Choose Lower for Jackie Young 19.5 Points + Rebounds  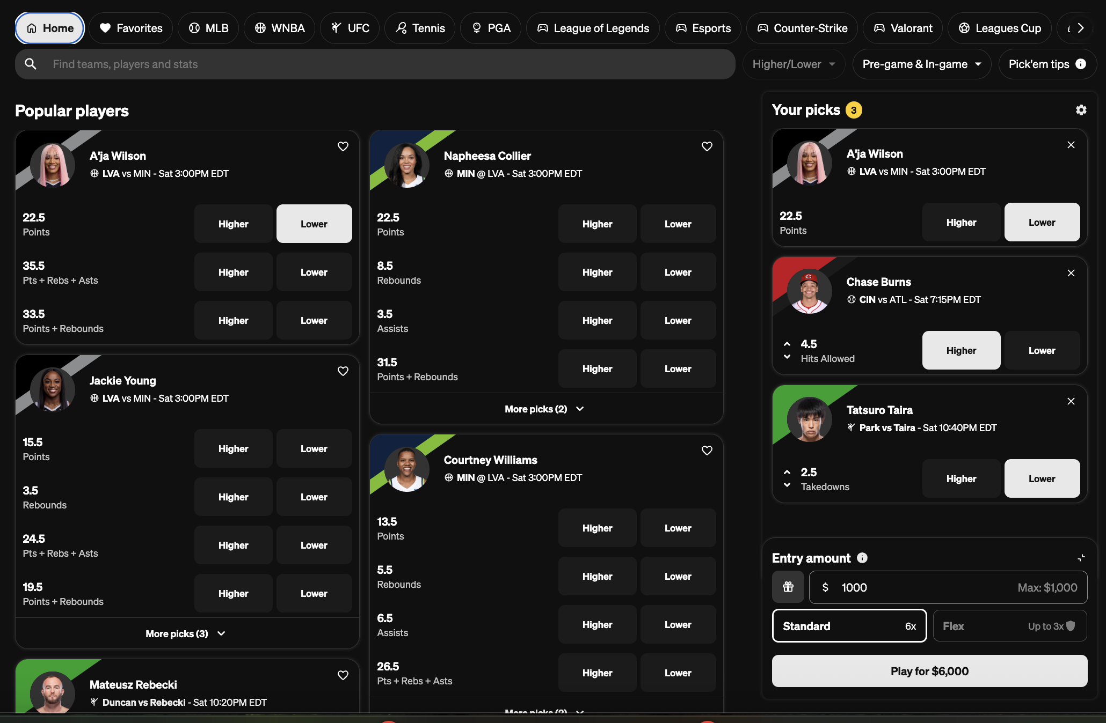pos(314,593)
